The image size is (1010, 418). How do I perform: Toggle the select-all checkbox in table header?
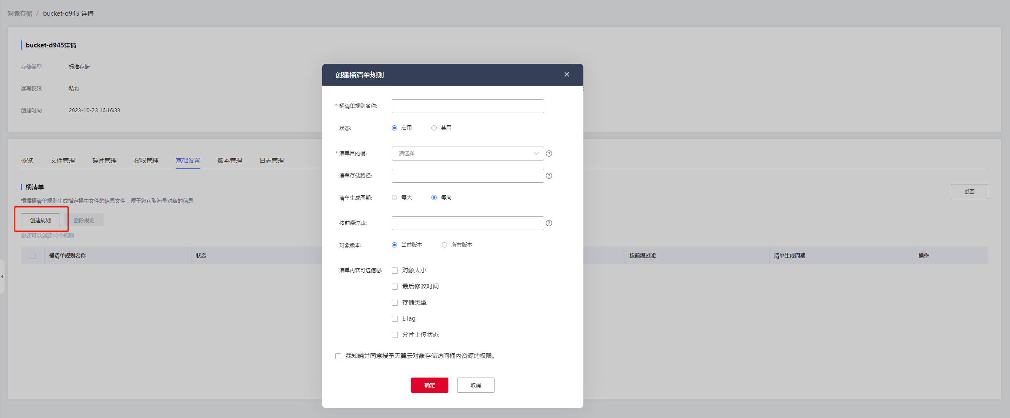33,256
